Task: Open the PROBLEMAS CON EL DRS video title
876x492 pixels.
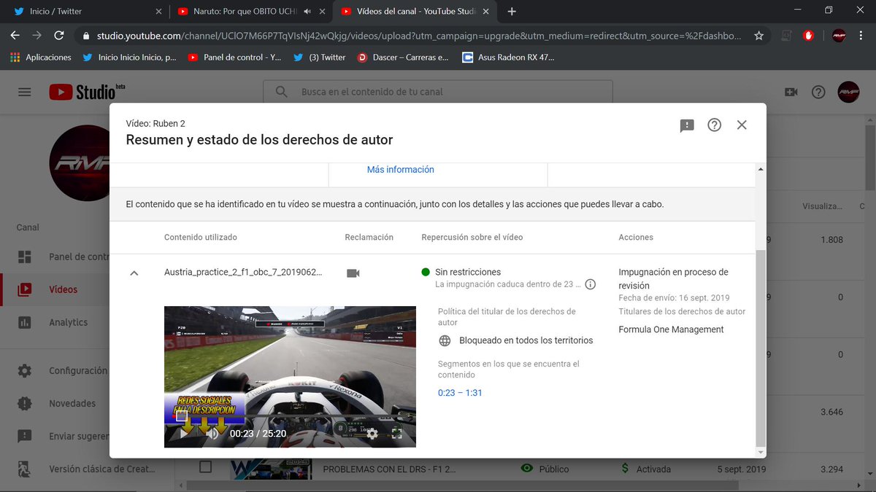Action: 389,469
